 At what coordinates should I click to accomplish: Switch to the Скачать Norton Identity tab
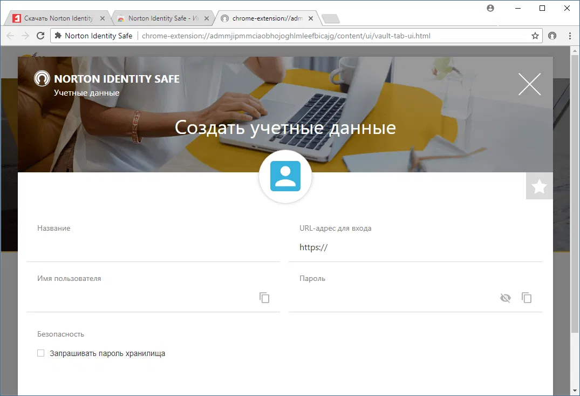[57, 18]
